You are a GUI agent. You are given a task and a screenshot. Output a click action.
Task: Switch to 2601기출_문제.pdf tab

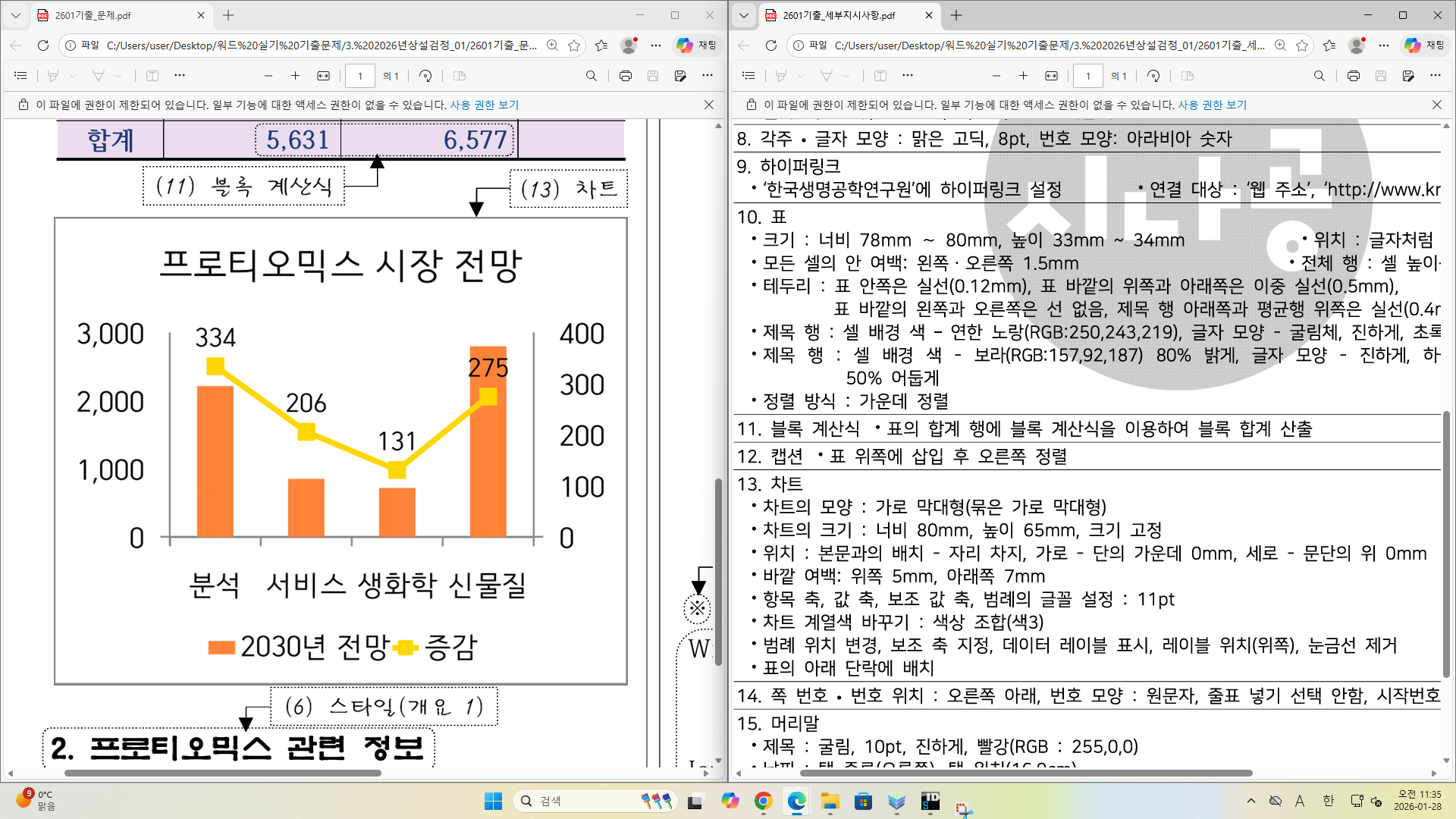pyautogui.click(x=114, y=15)
